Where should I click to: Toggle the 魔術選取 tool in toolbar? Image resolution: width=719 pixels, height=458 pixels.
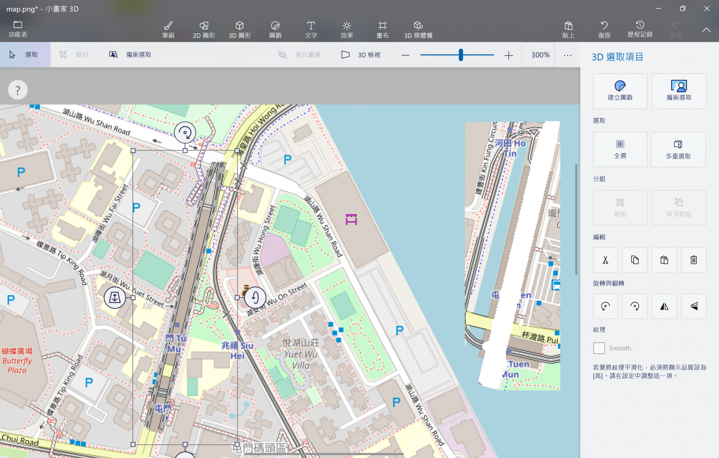[130, 55]
